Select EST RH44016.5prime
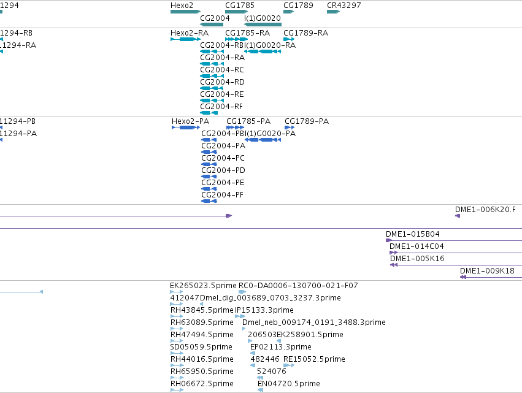Viewport: 522px width, 393px height. click(202, 360)
